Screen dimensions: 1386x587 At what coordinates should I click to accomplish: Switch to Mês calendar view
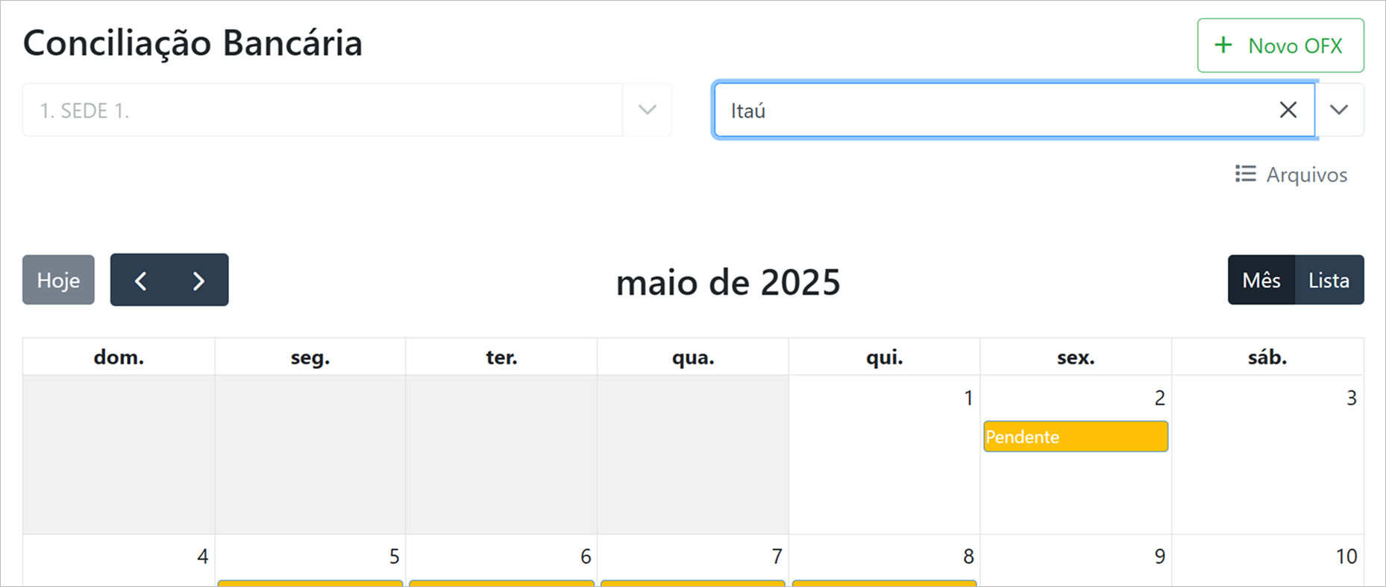[x=1261, y=280]
